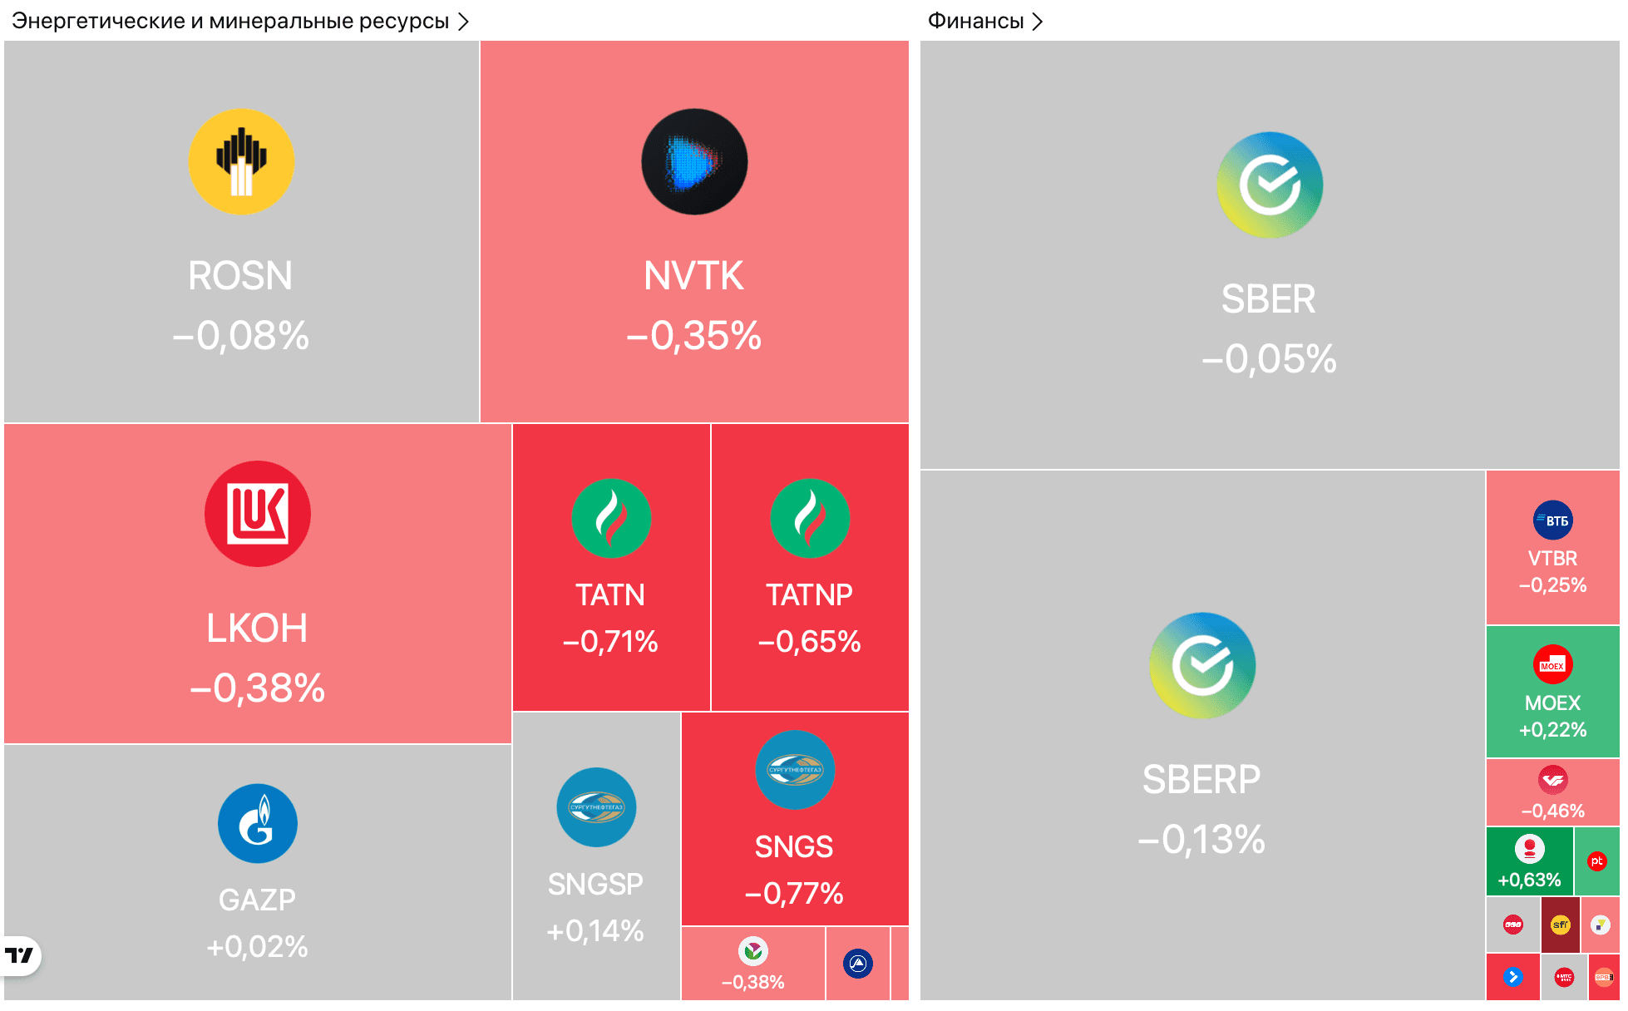Image resolution: width=1628 pixels, height=1011 pixels.
Task: Click the red 'pt' logo tile
Action: tap(1596, 861)
